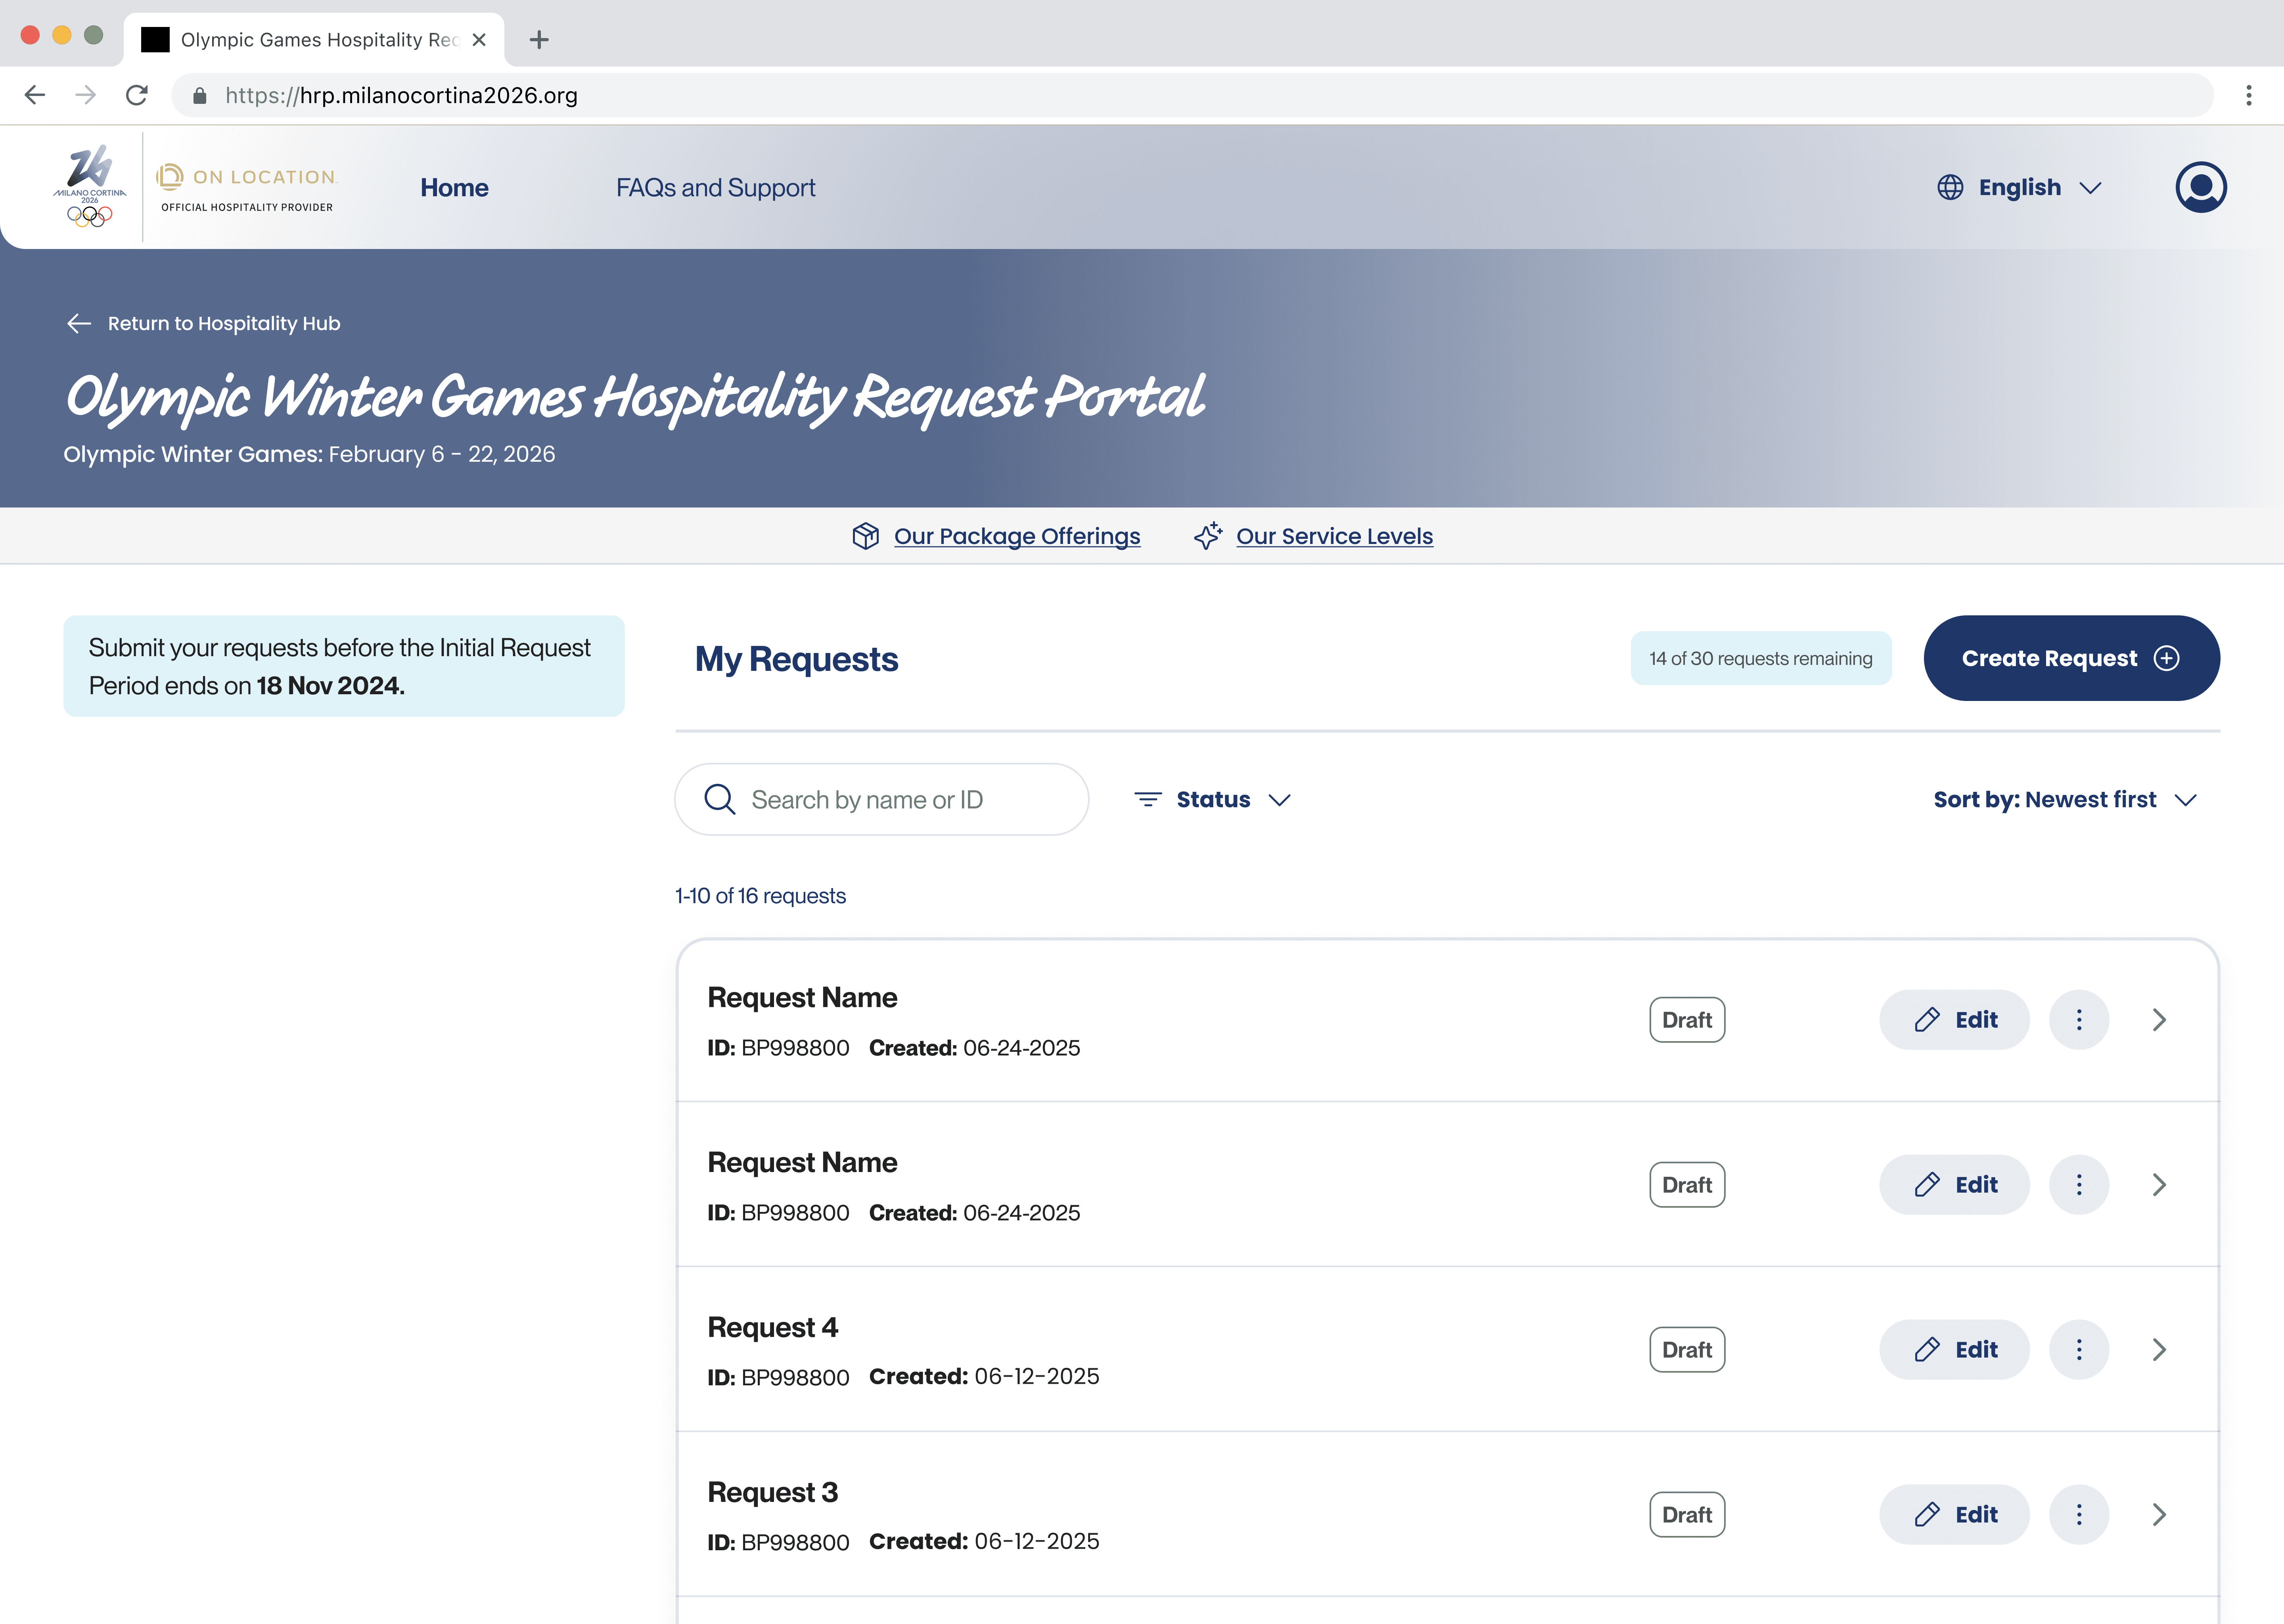The width and height of the screenshot is (2284, 1624).
Task: Open the Status filter dropdown
Action: [1213, 799]
